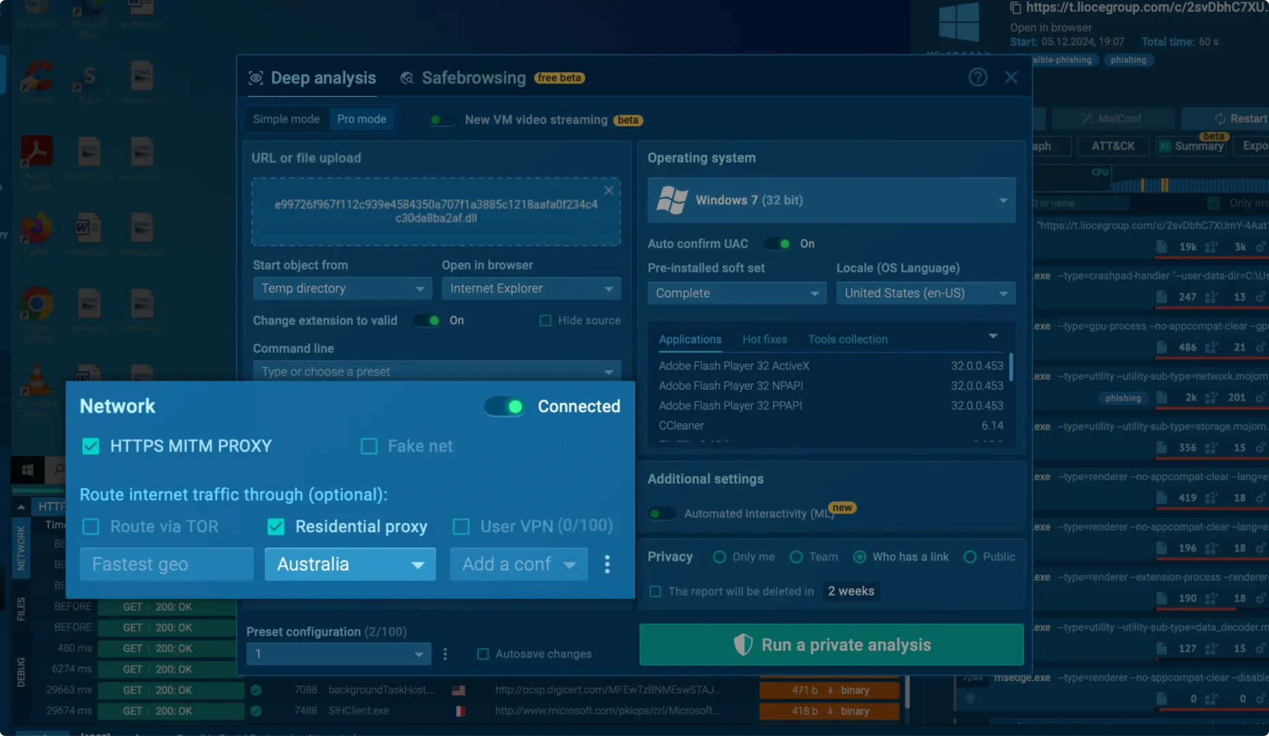1269x736 pixels.
Task: Enable Route via TOR checkbox
Action: [x=91, y=527]
